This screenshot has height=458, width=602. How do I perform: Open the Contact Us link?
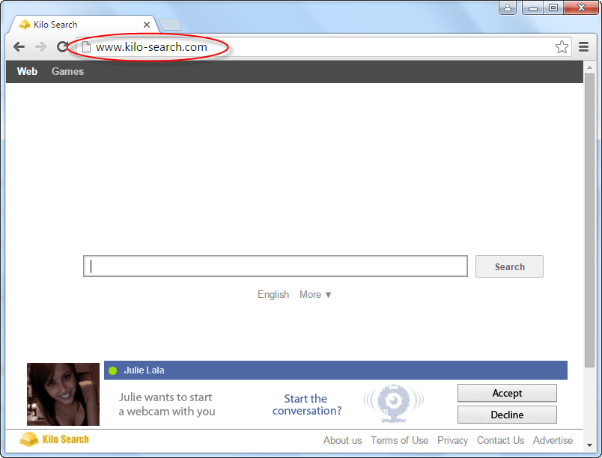pyautogui.click(x=501, y=440)
